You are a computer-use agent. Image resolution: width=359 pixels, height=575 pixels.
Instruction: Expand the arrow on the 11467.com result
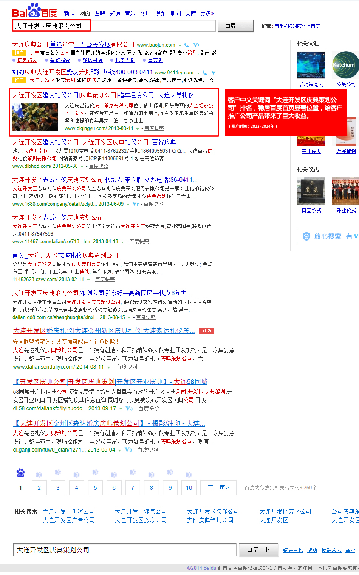(122, 242)
